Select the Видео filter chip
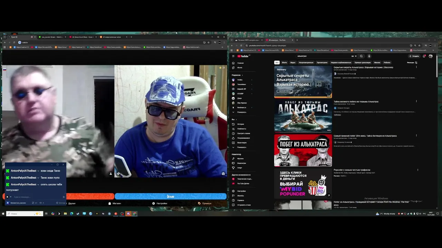Screen dimensions: 442x248 pos(293,63)
